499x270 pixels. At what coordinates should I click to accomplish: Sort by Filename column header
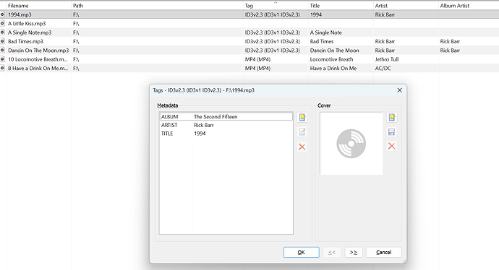[x=38, y=5]
